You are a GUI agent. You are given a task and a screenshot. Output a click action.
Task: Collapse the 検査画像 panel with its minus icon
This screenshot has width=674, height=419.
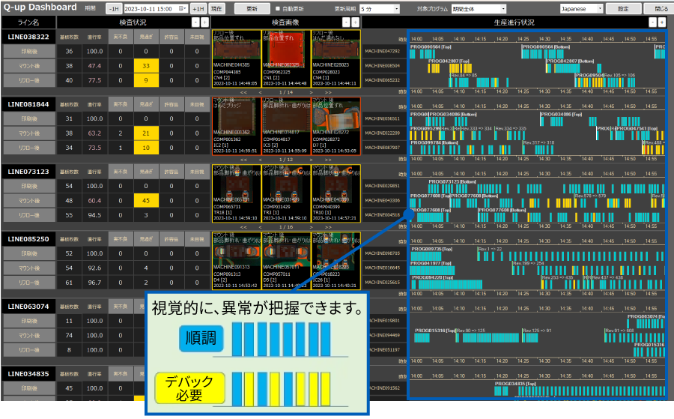346,22
